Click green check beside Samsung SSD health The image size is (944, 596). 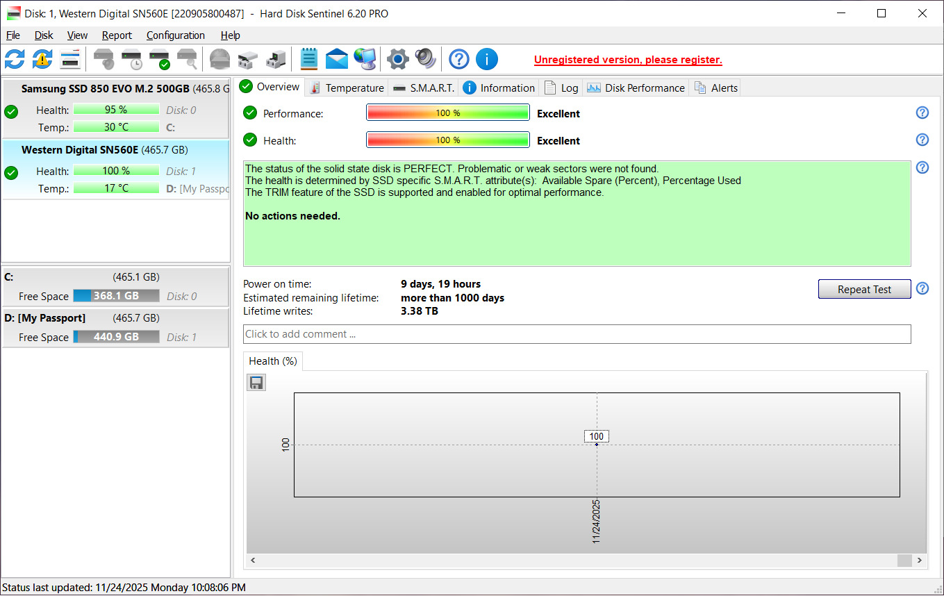(11, 112)
